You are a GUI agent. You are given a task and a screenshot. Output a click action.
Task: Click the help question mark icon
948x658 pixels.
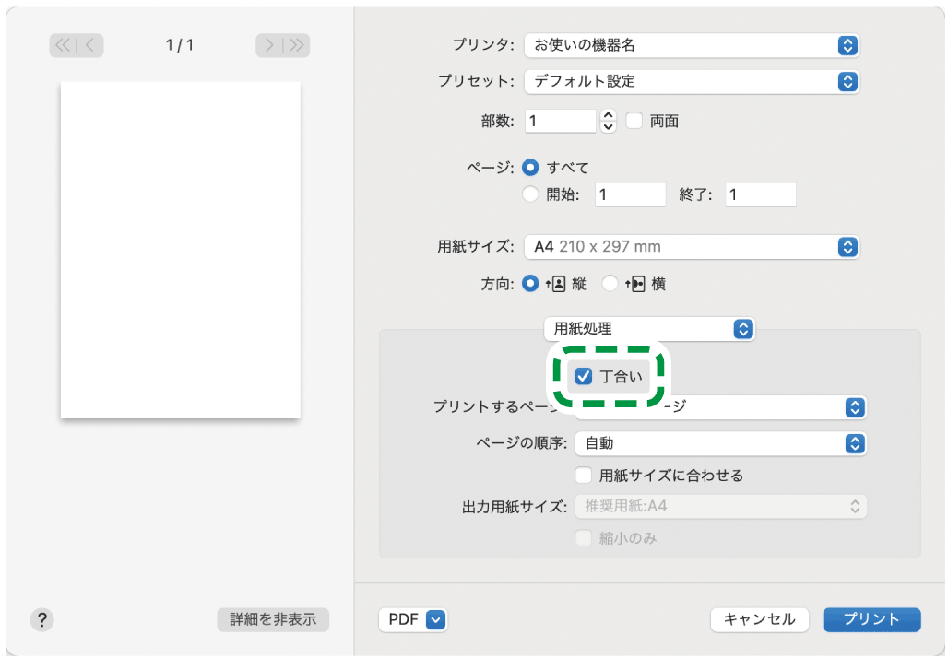pyautogui.click(x=41, y=619)
